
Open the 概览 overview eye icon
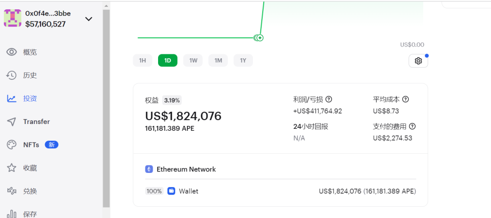(12, 52)
